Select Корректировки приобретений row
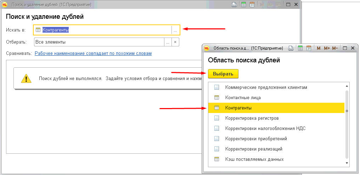This screenshot has width=360, height=175. [x=276, y=139]
